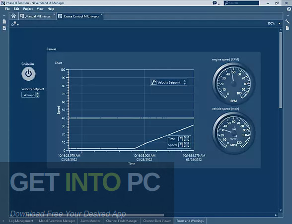Increment the Velocity Setpoint value

pos(38,94)
